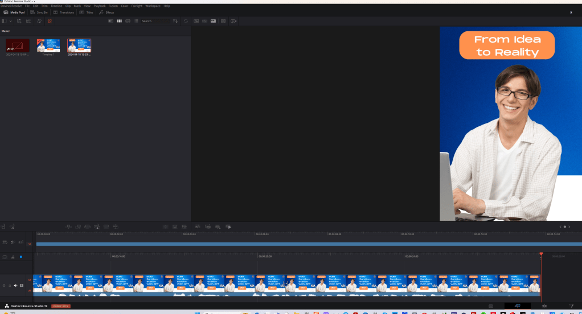Select Timeline viewer mode
The width and height of the screenshot is (582, 314).
tap(213, 21)
